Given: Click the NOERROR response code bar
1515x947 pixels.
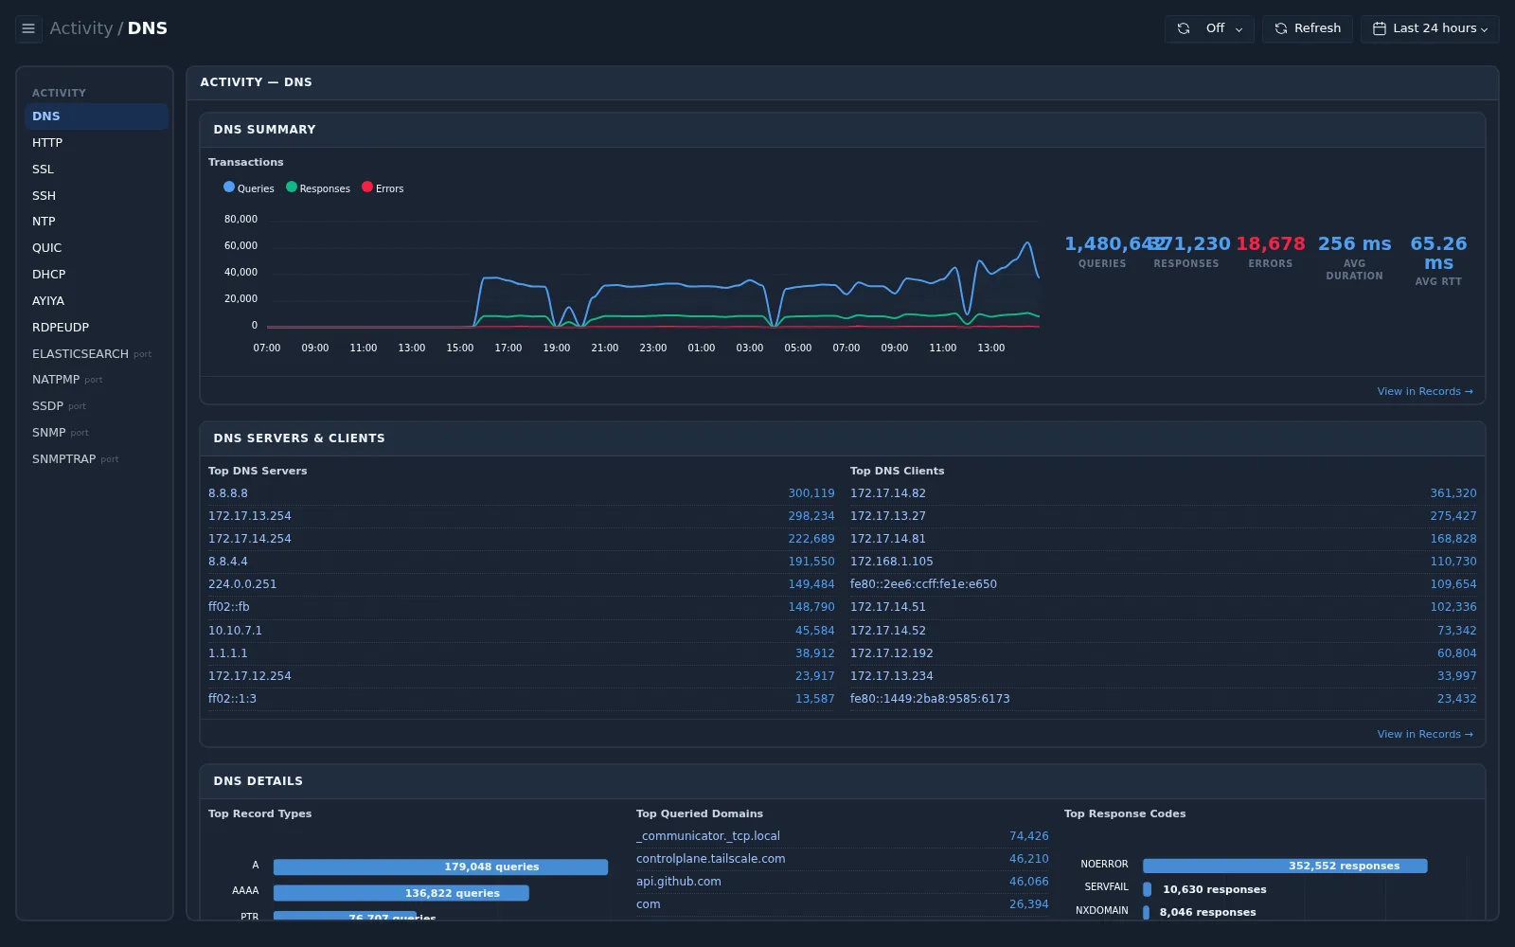Looking at the screenshot, I should tap(1285, 866).
